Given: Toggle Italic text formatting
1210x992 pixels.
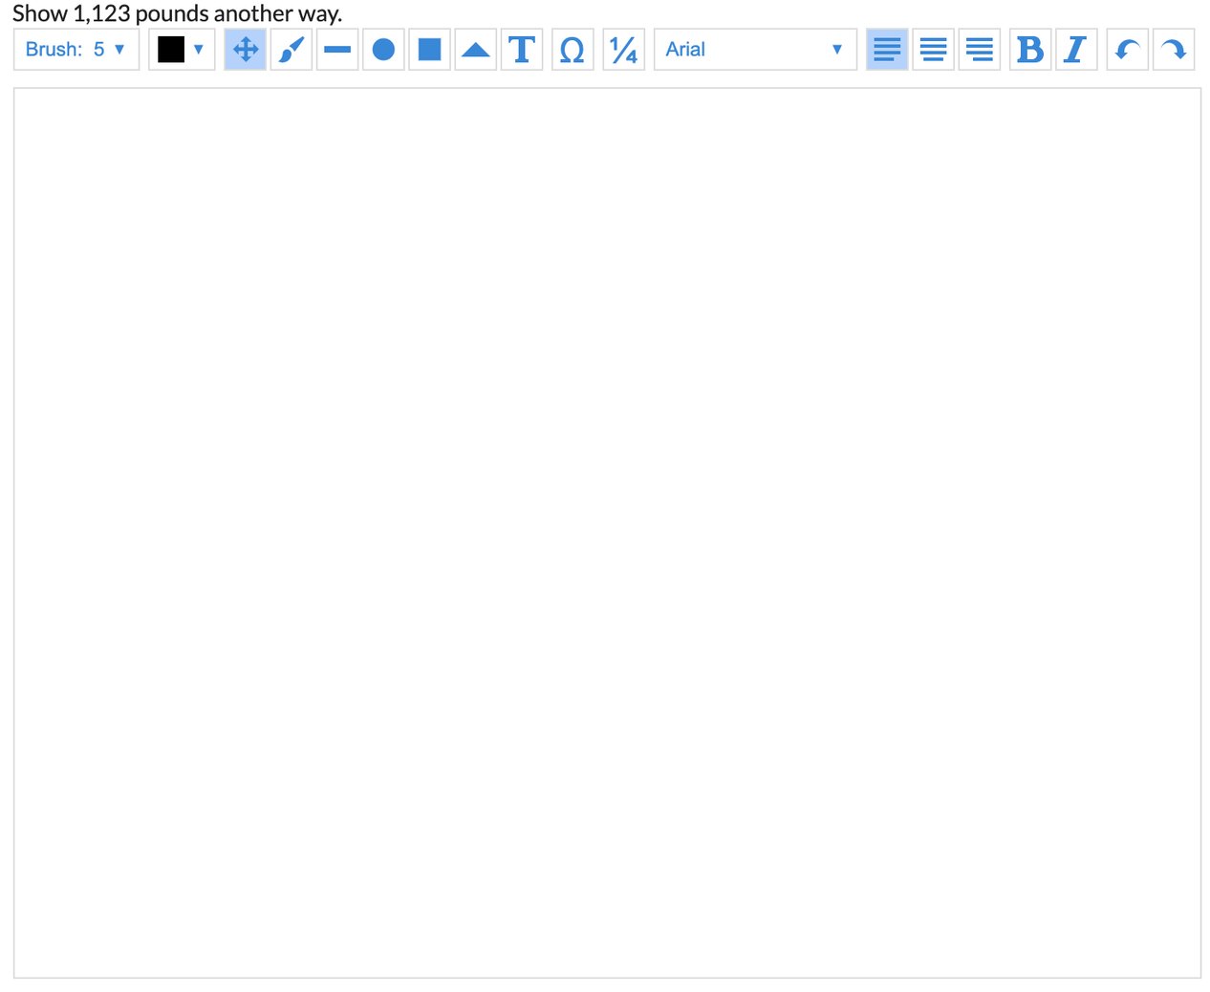Looking at the screenshot, I should tap(1075, 50).
